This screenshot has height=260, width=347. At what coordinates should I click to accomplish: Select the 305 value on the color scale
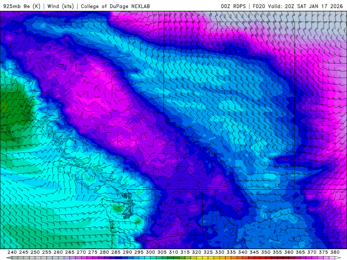click(x=162, y=252)
